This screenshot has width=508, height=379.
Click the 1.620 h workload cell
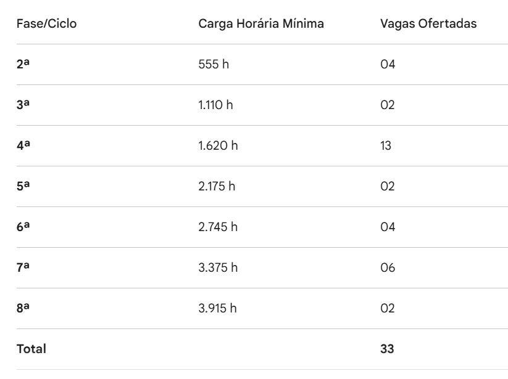[x=218, y=145]
